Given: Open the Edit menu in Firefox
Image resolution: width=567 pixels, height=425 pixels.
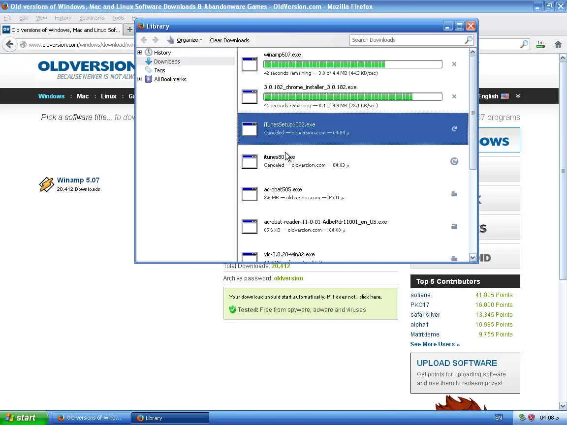Looking at the screenshot, I should (x=24, y=18).
